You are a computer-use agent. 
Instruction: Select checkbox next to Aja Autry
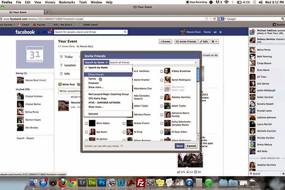[x=86, y=132]
